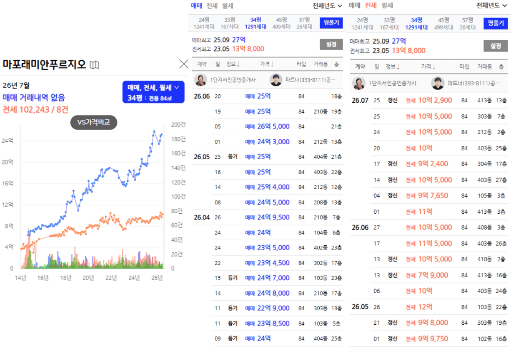Select 월세 tab in middle panel
Screen dimensions: 511x348
(x=228, y=6)
